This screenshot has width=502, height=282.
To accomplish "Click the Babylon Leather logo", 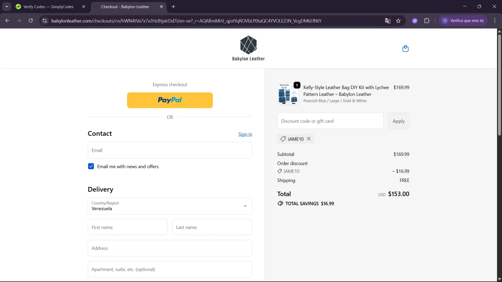I will coord(248,48).
